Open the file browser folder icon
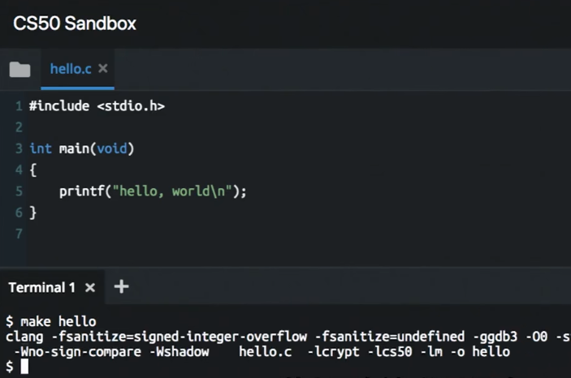The height and width of the screenshot is (378, 571). pyautogui.click(x=19, y=69)
